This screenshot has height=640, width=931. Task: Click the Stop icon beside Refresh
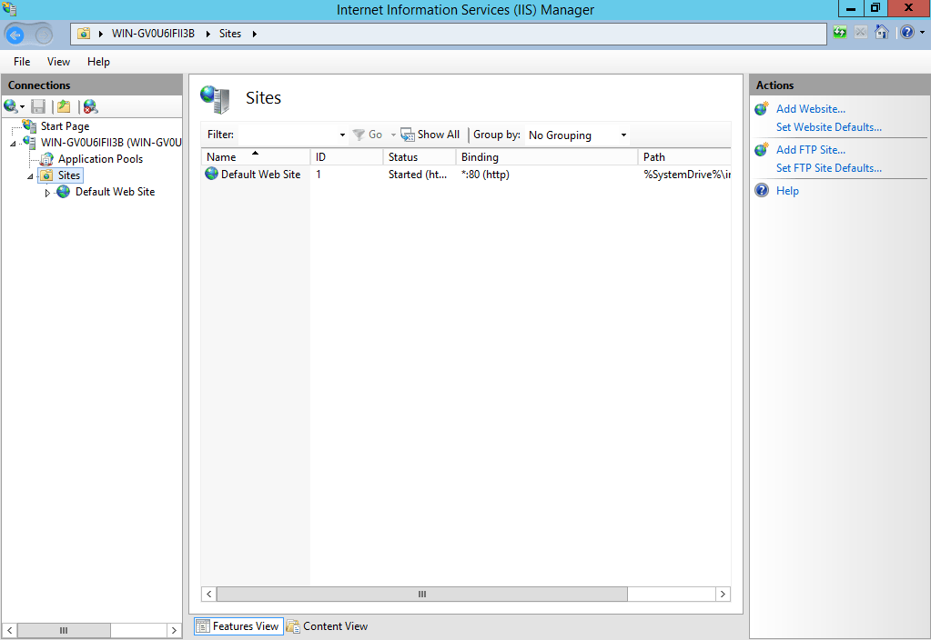tap(860, 32)
